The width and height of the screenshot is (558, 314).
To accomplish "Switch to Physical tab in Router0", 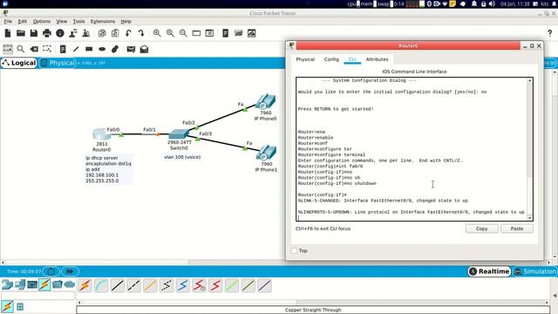I will pyautogui.click(x=305, y=59).
